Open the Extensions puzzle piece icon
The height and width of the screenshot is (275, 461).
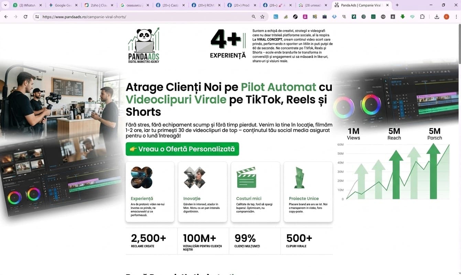tap(422, 17)
